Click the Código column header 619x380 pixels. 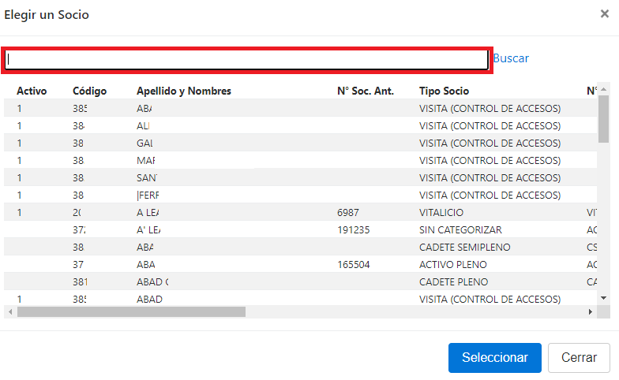89,91
